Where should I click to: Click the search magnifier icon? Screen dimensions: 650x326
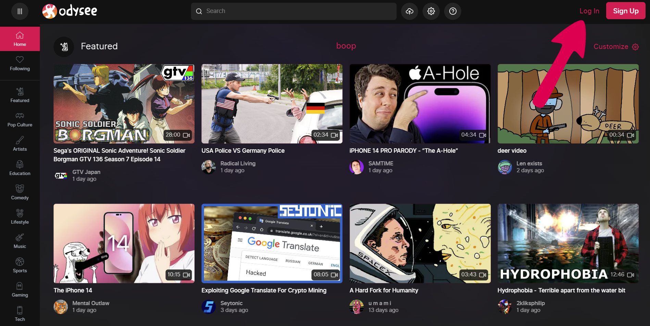(199, 11)
